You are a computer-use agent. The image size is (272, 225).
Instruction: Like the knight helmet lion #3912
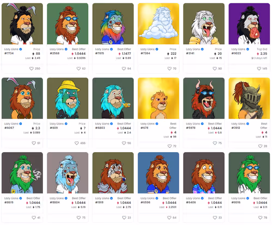[x=260, y=146]
